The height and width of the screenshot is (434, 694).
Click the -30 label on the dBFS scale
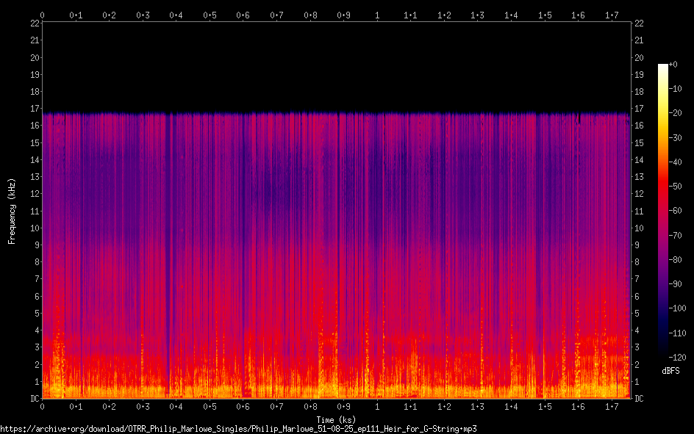pyautogui.click(x=678, y=138)
